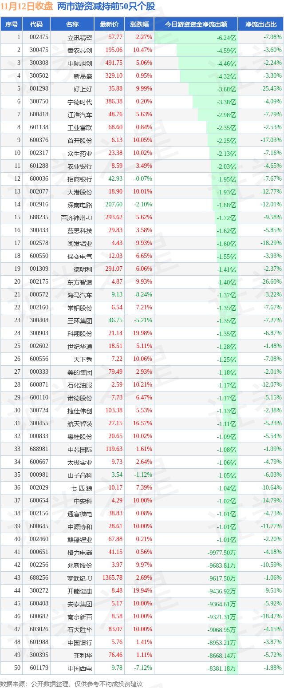Select stock code 600667
The height and width of the screenshot is (688, 284).
39,462
